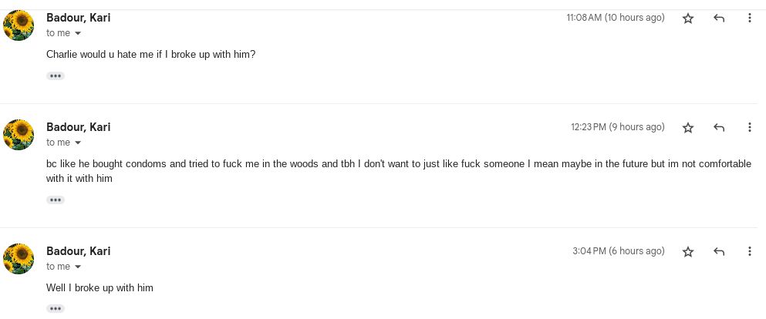Show recipient details for the first message
This screenshot has width=766, height=319.
point(78,34)
